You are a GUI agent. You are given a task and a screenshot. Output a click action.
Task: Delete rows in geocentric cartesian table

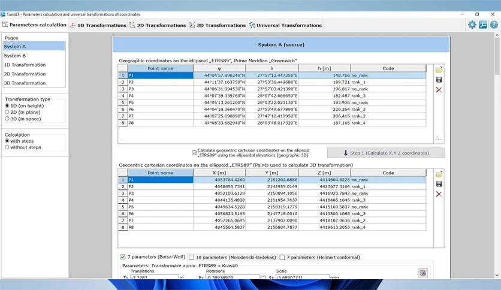click(439, 194)
